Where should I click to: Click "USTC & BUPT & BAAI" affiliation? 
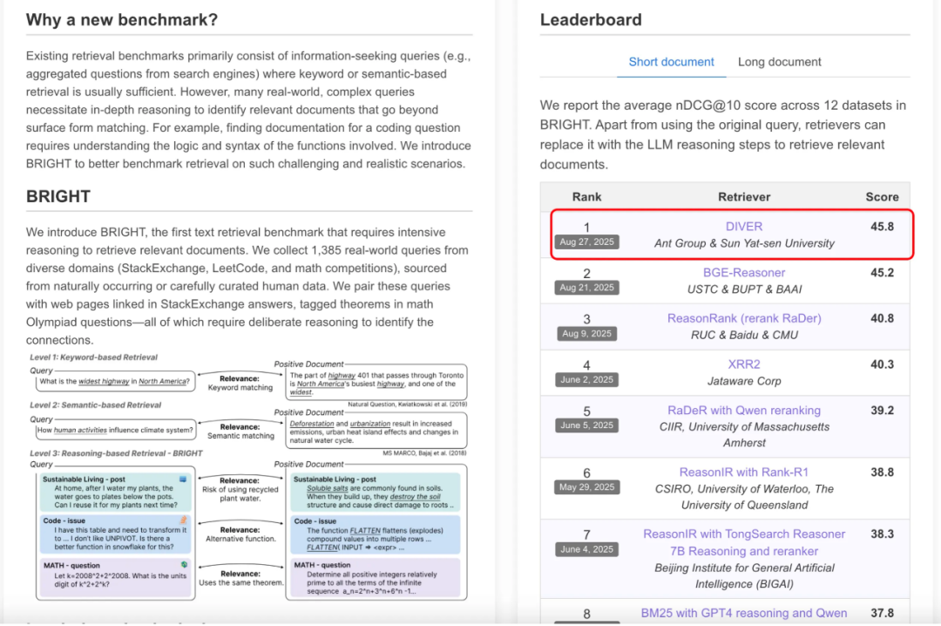pos(743,289)
